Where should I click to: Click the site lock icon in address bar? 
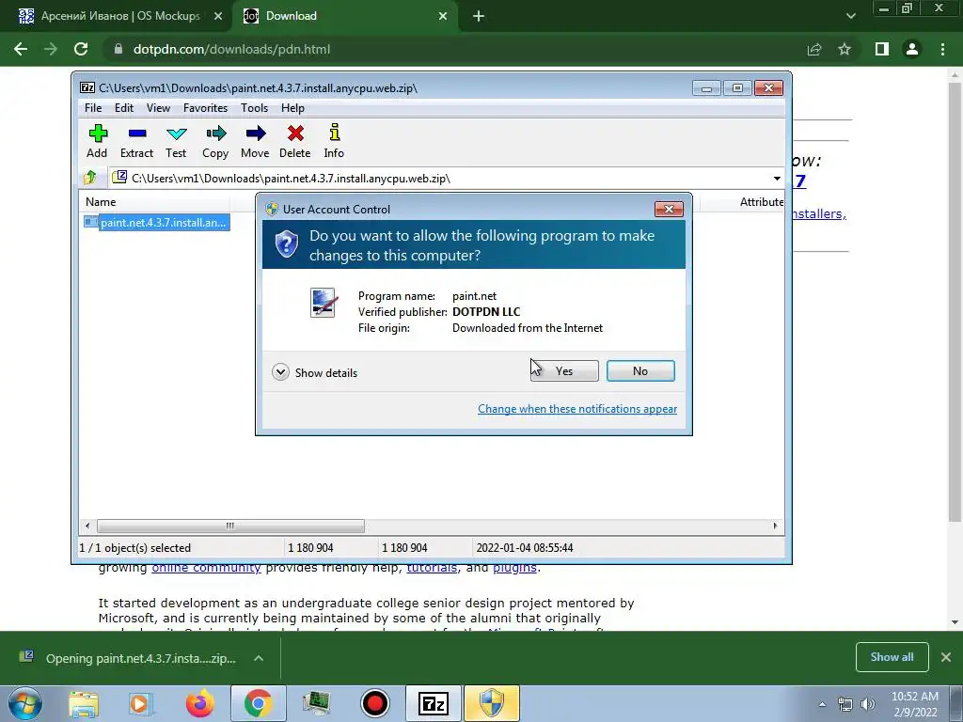tap(118, 49)
